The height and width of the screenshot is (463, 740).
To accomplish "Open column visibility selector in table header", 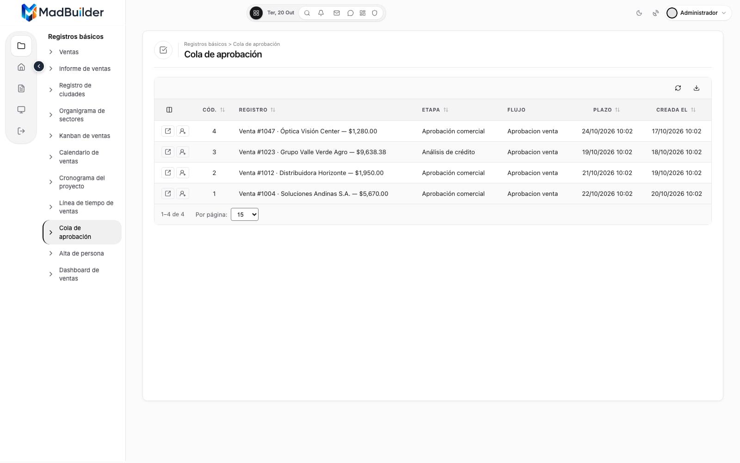I will [169, 110].
